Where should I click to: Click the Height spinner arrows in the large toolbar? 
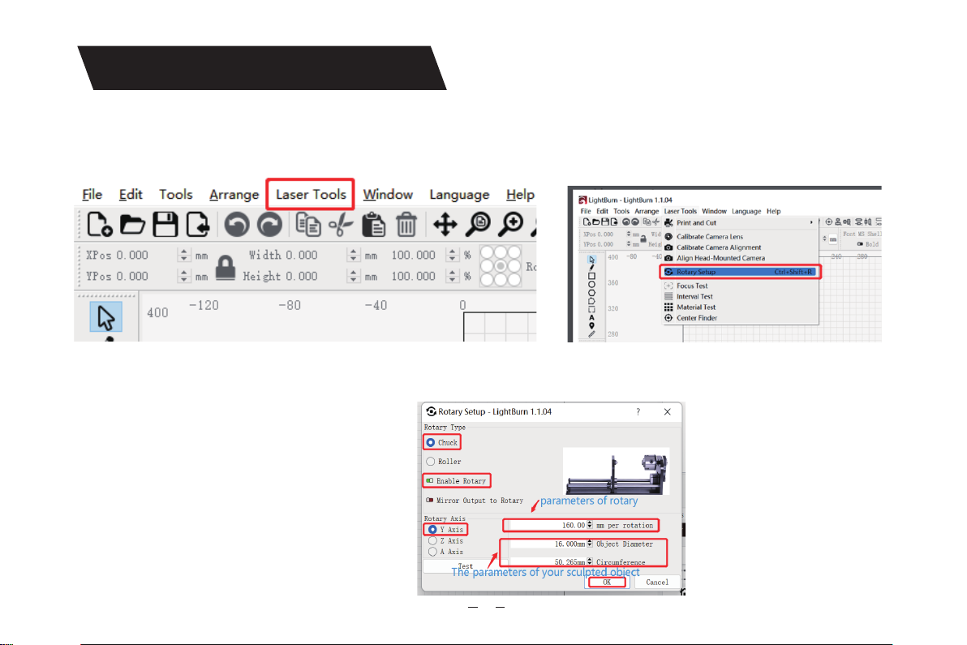click(353, 276)
